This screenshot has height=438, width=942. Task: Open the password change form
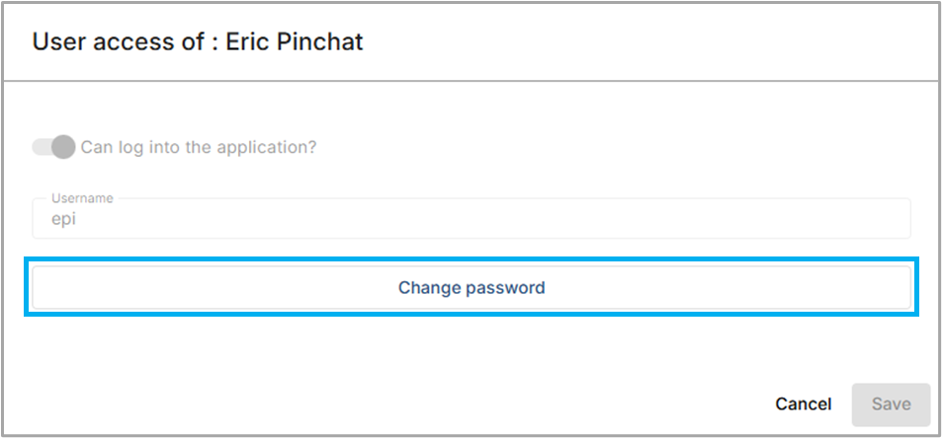coord(471,288)
